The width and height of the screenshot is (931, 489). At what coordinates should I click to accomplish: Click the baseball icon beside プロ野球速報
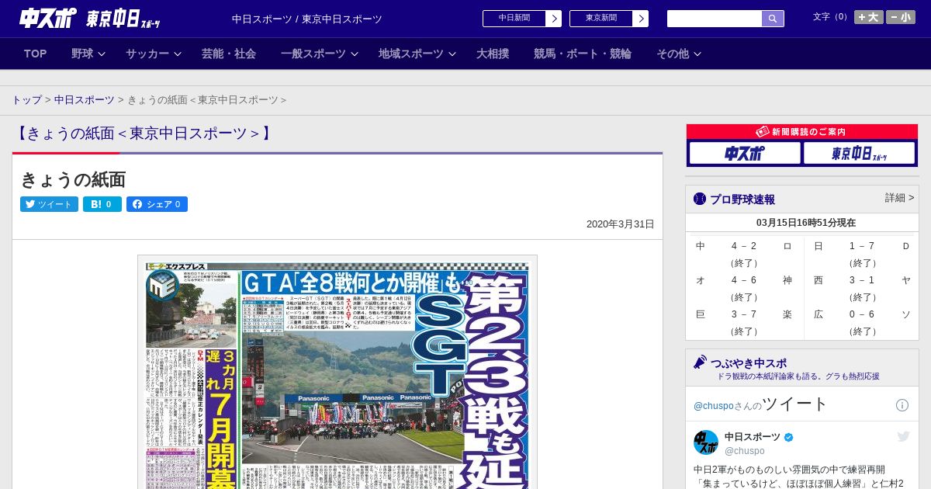coord(700,199)
